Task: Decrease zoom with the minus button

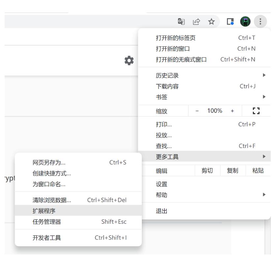Action: [197, 111]
